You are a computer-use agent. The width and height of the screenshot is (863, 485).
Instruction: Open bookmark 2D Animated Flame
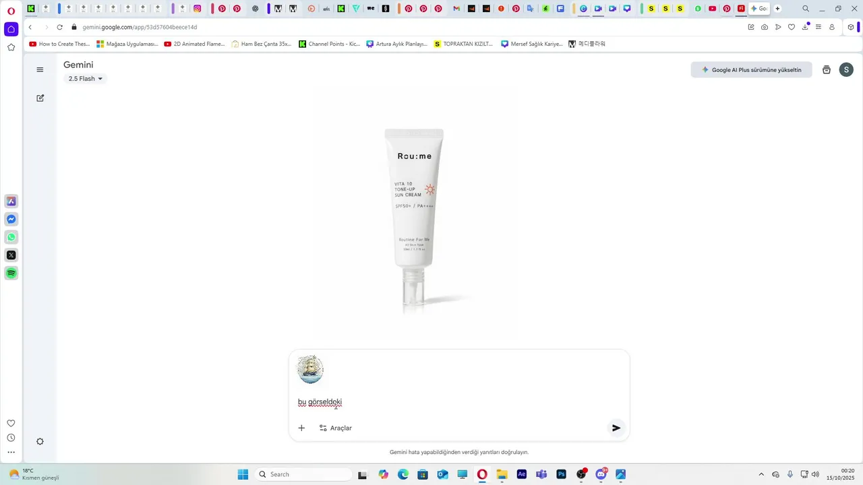(x=195, y=44)
